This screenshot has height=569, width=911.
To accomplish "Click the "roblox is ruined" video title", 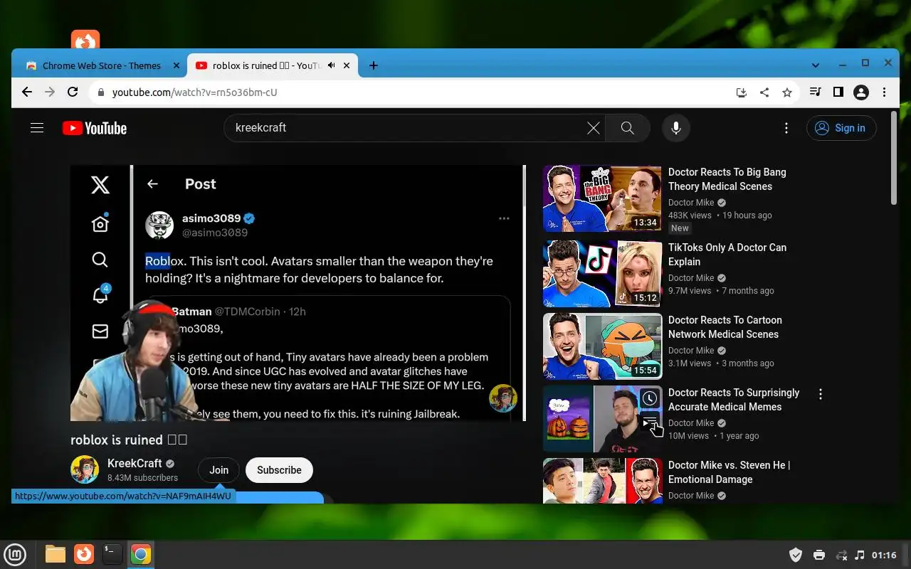I will [129, 440].
